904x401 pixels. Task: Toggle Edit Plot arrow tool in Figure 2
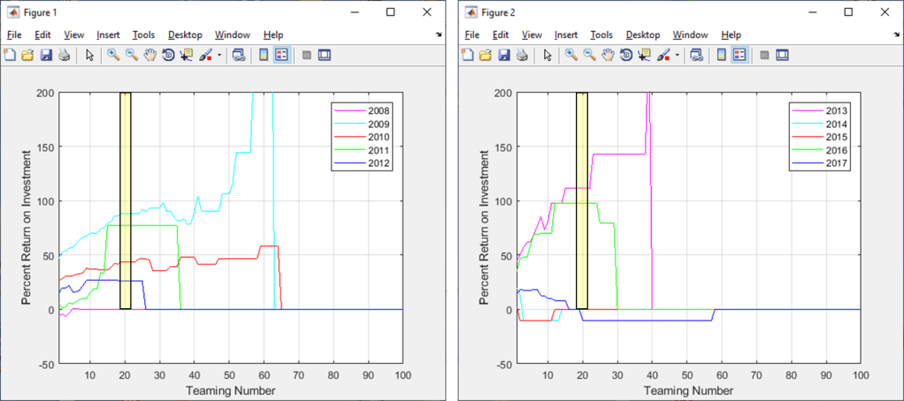coord(548,55)
